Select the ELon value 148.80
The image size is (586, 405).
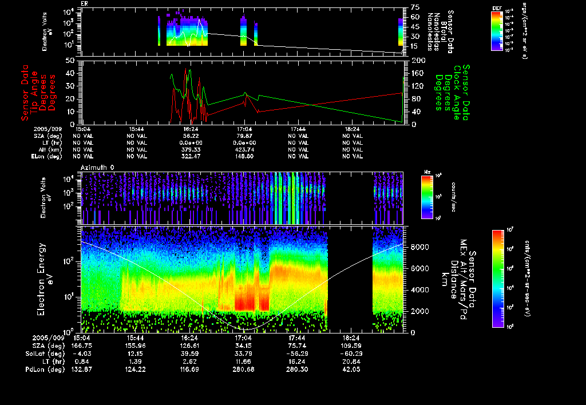pos(244,156)
